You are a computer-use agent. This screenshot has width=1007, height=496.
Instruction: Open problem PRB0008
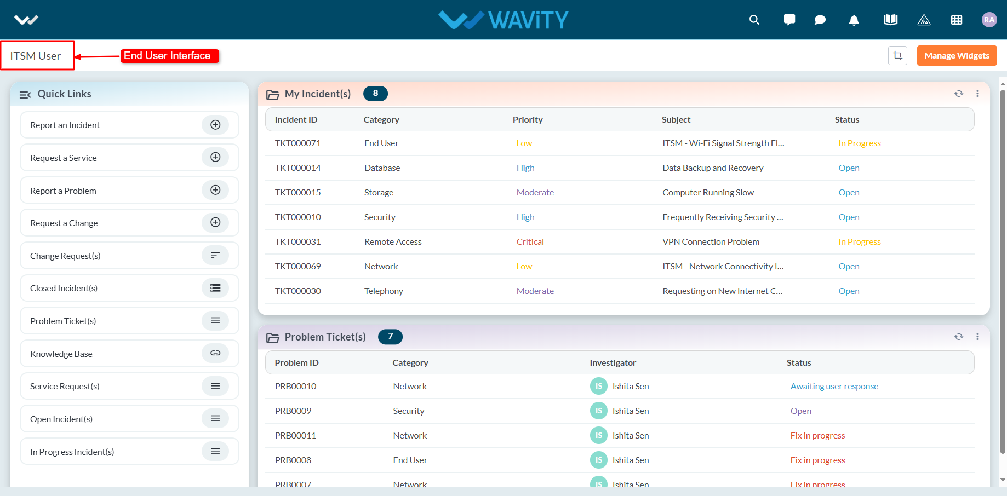(x=293, y=460)
